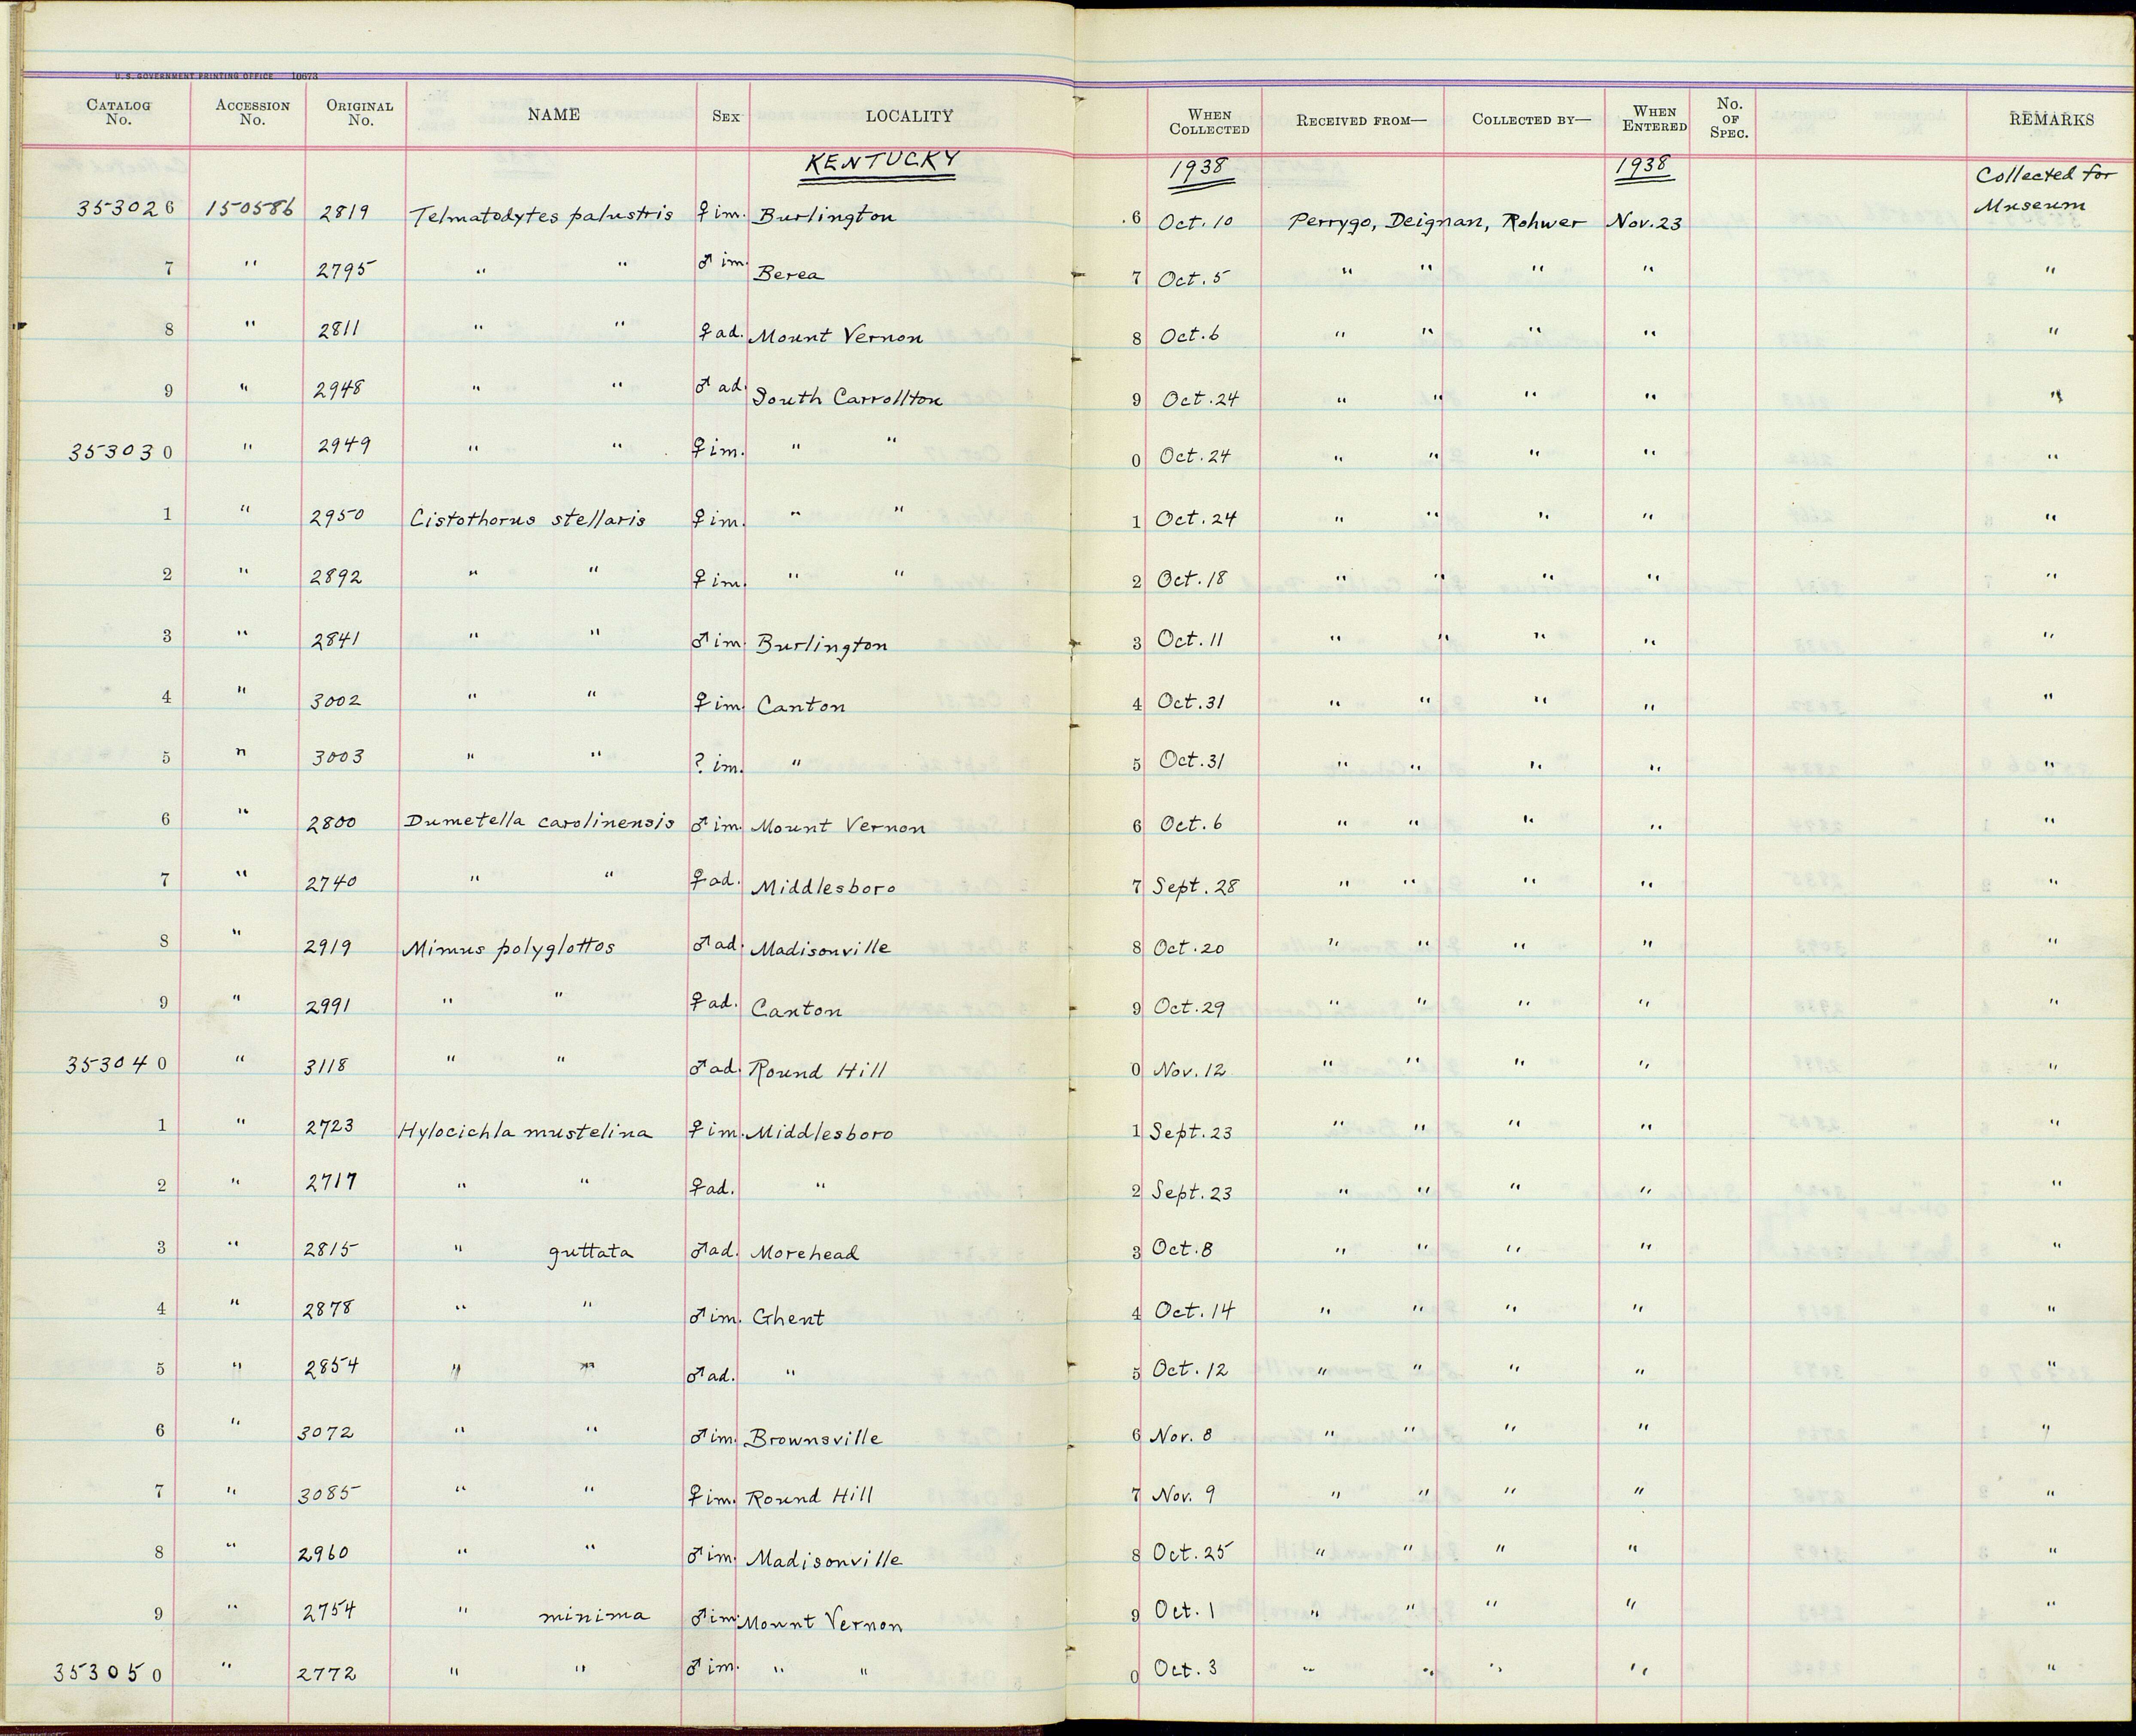Click the COLLECTED BY column header
The image size is (2136, 1736).
coord(1530,119)
